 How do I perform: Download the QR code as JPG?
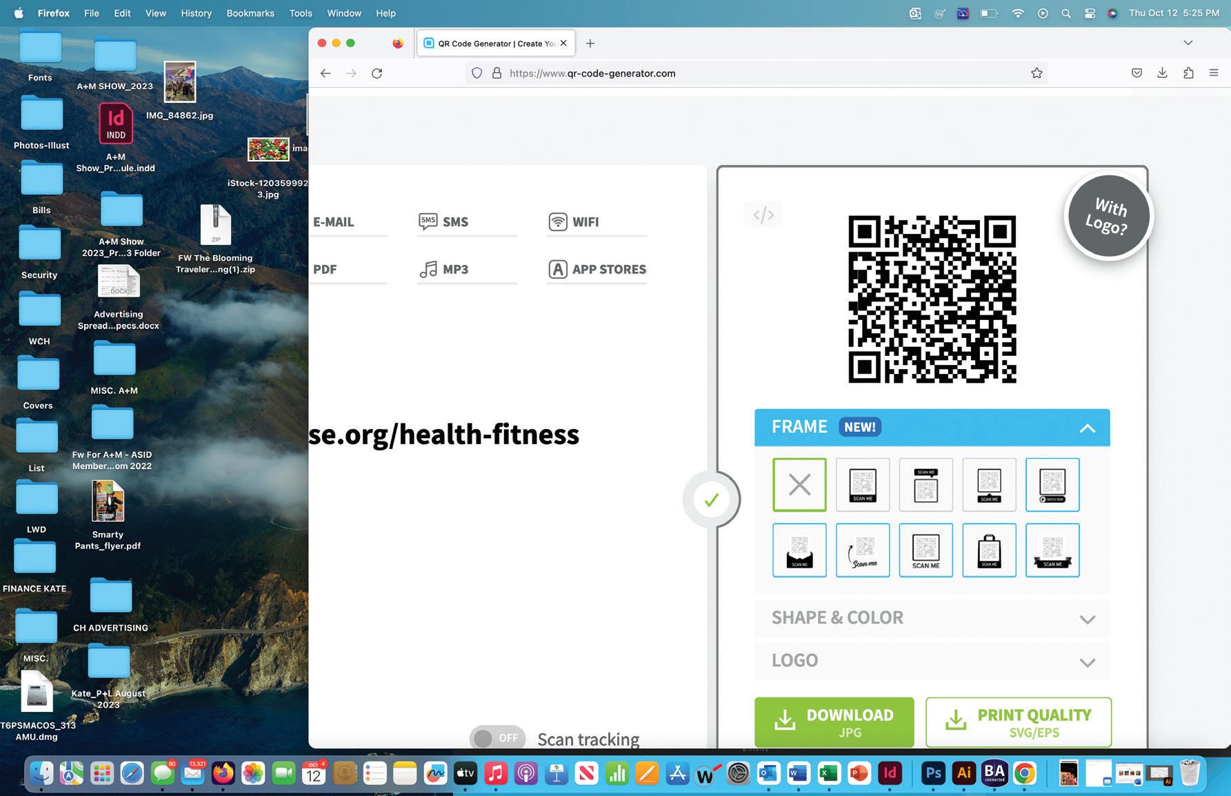click(834, 722)
